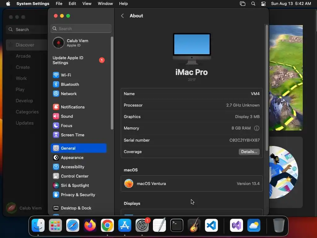Viewport: 317px width, 238px height.
Task: Select Updates in App Store sidebar
Action: pyautogui.click(x=25, y=123)
